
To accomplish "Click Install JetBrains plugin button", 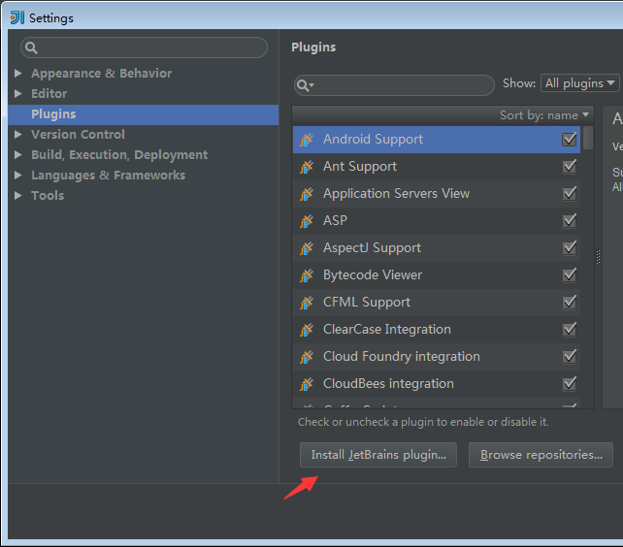I will click(378, 455).
